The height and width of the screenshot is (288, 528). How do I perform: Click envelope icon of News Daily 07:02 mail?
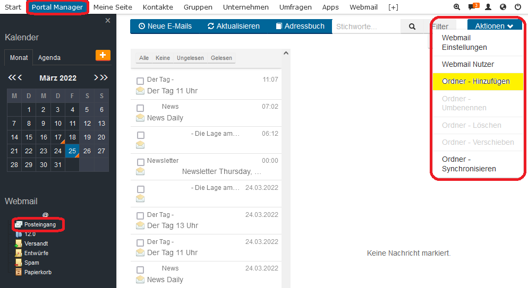(x=140, y=118)
